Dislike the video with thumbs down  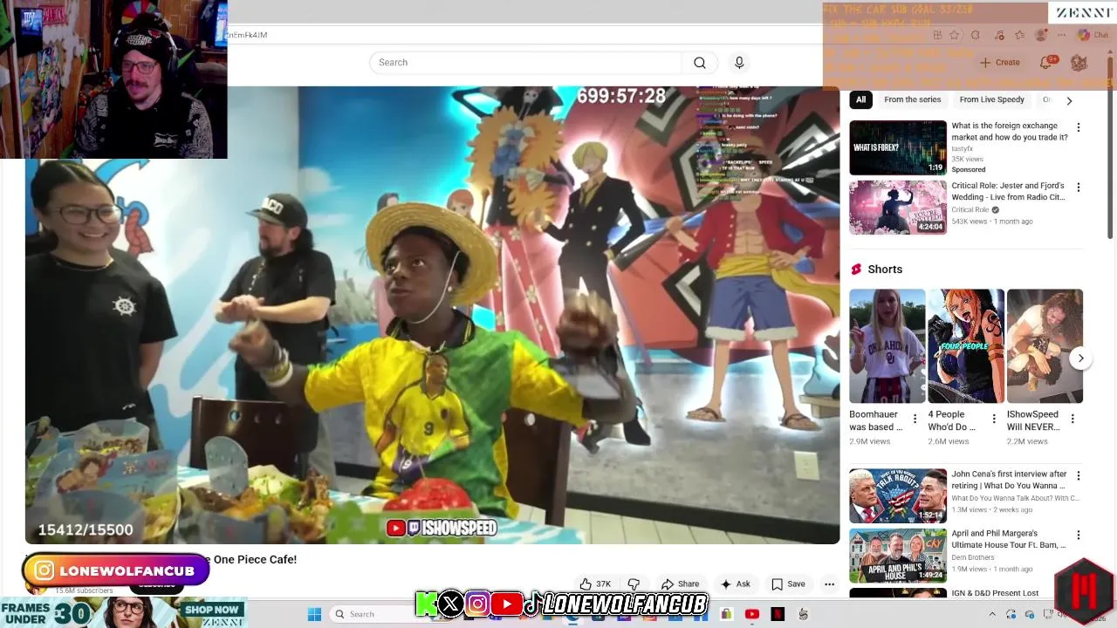pos(634,584)
